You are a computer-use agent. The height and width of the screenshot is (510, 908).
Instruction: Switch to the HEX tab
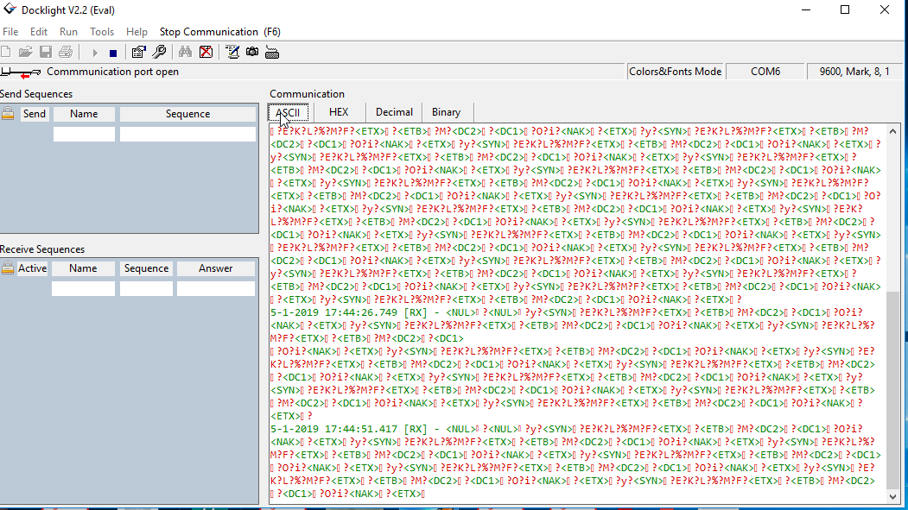[339, 112]
